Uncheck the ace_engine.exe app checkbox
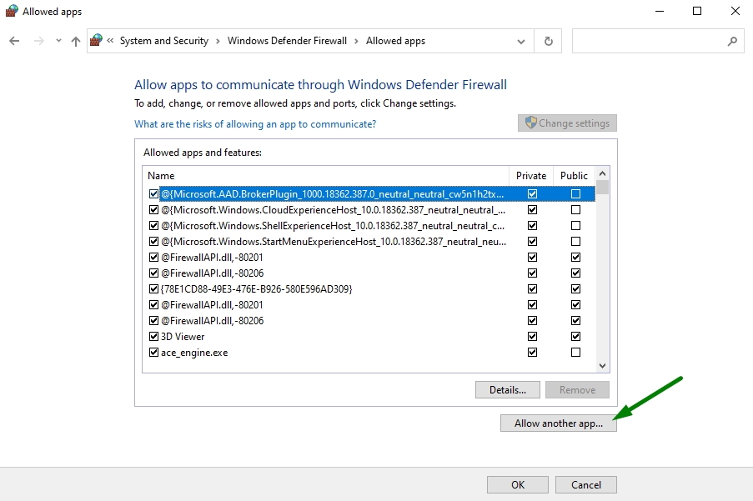This screenshot has width=753, height=501. [153, 353]
